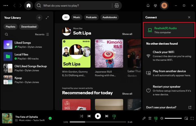196x126 pixels.
Task: Toggle the green repeat button
Action: coord(114,116)
